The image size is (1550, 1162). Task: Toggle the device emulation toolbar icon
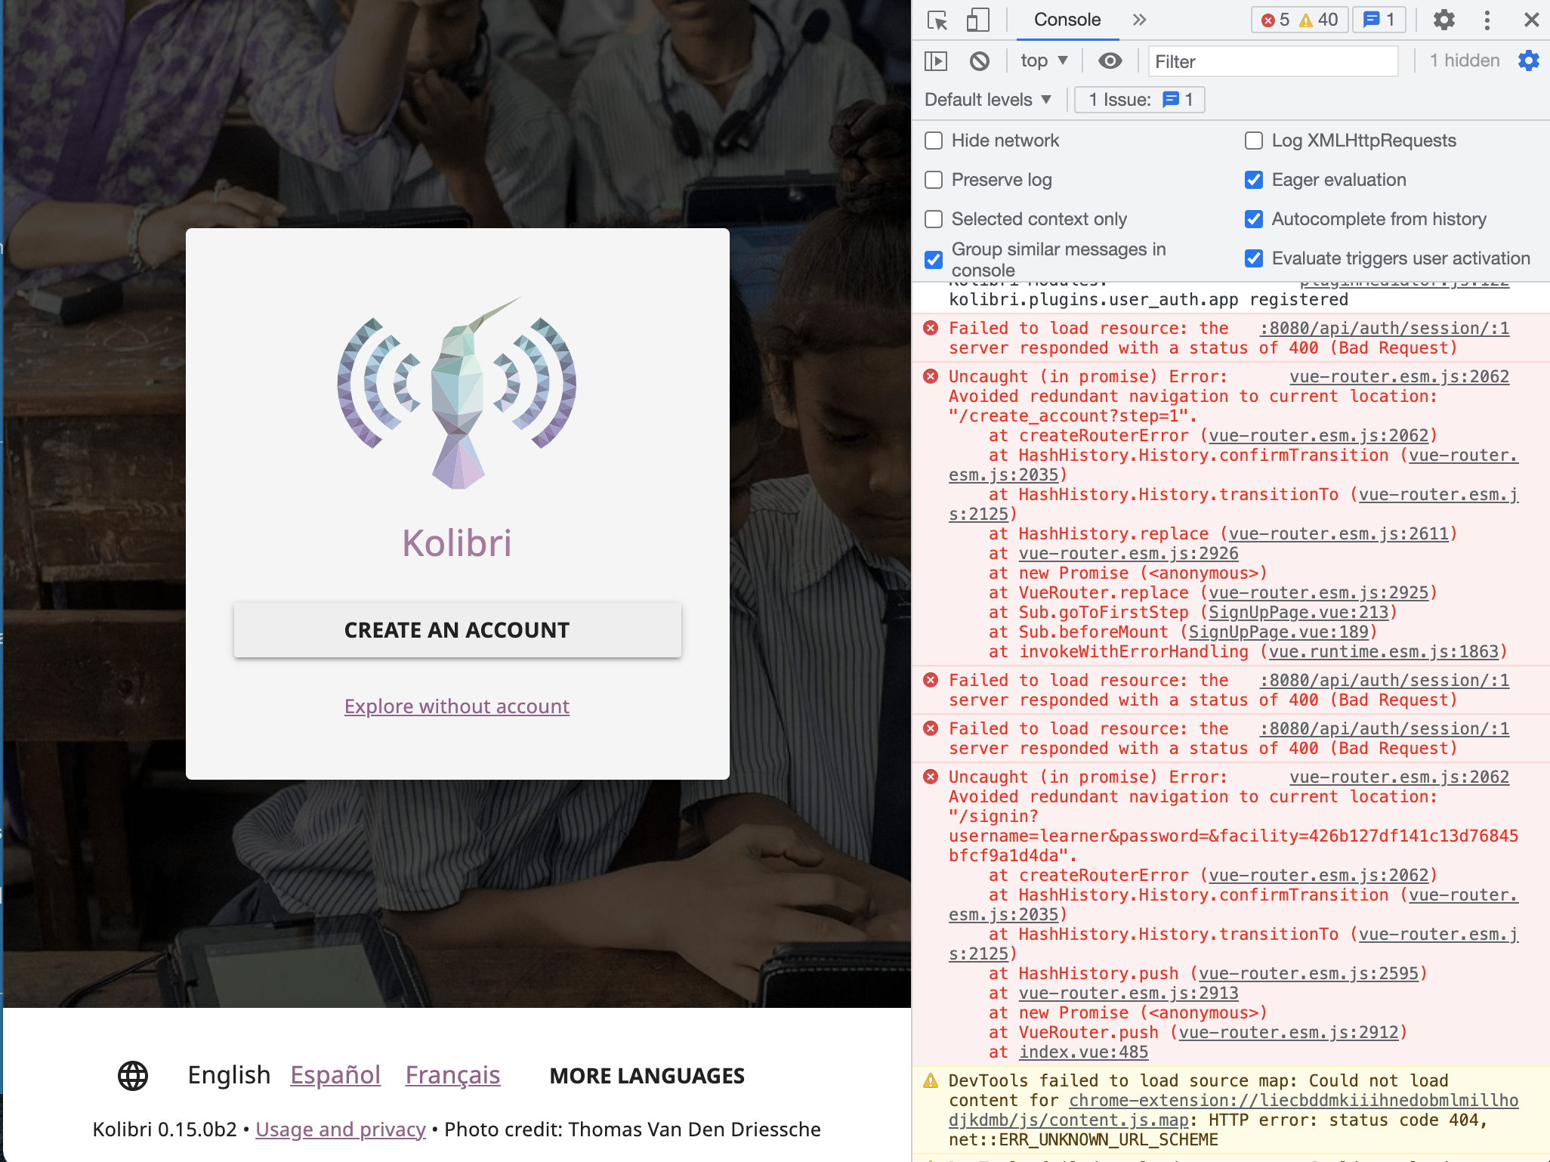977,20
